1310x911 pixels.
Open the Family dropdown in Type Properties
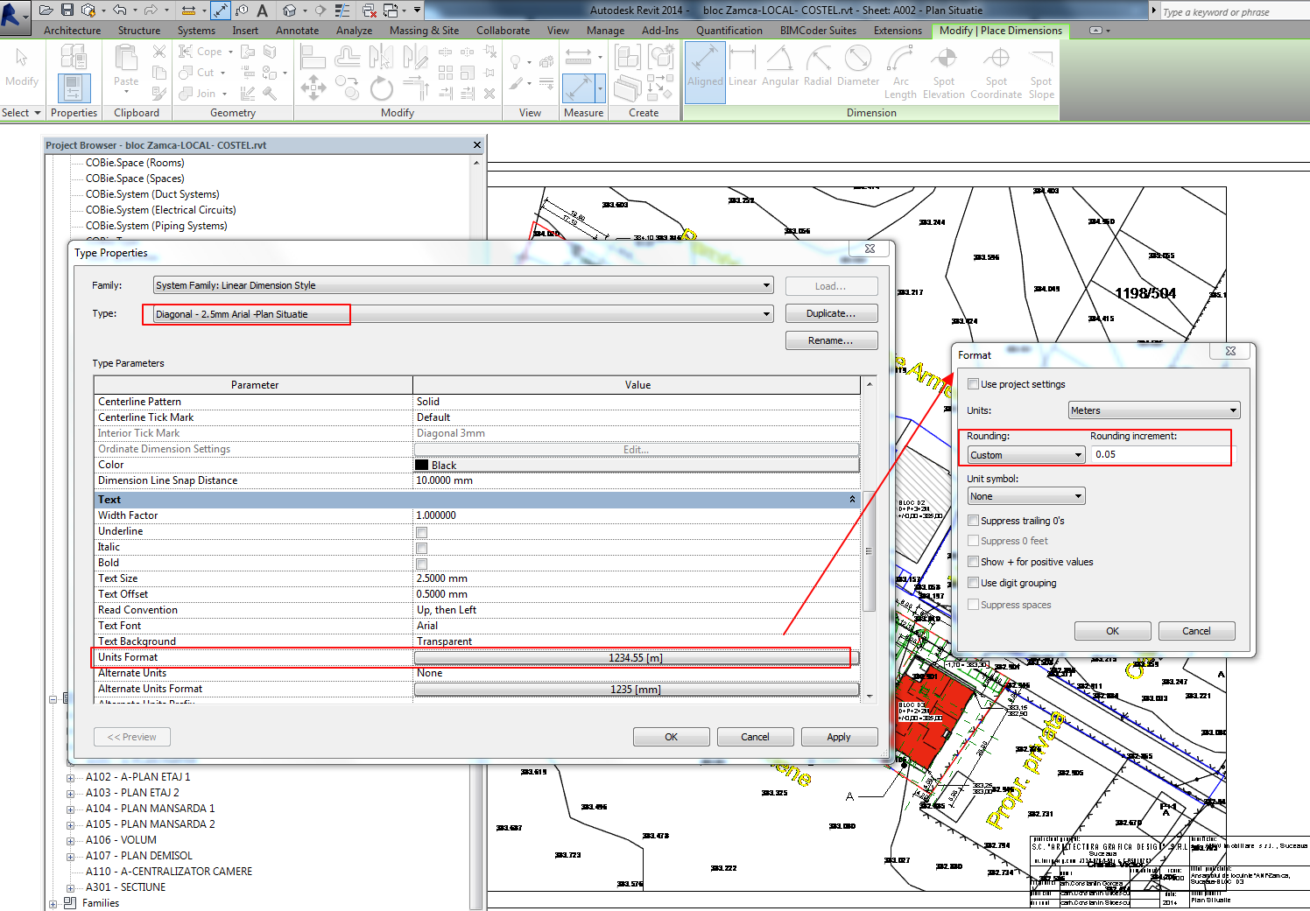coord(463,285)
